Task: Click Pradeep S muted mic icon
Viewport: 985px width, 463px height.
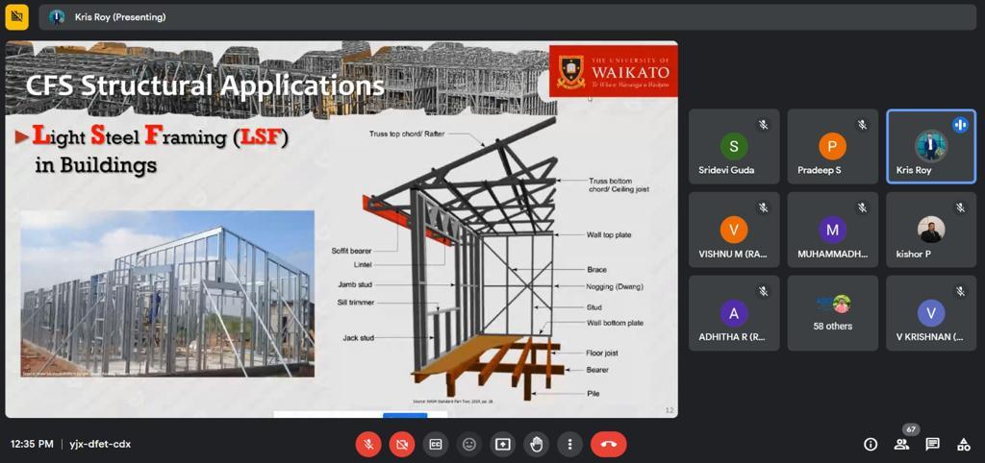Action: [x=862, y=125]
